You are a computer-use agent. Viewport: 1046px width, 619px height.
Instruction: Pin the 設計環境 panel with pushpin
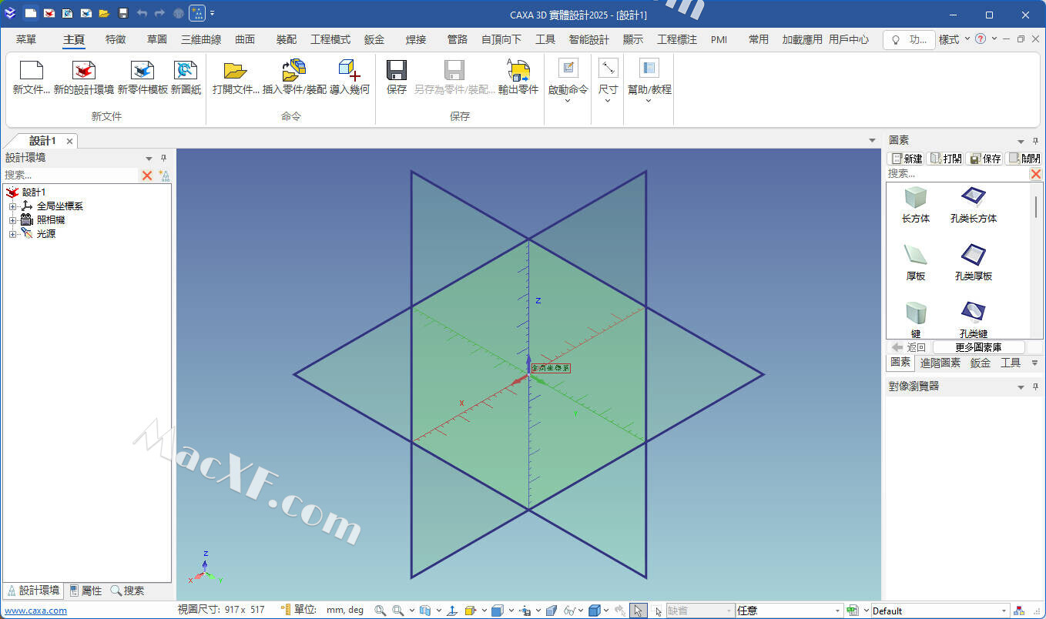(x=163, y=159)
